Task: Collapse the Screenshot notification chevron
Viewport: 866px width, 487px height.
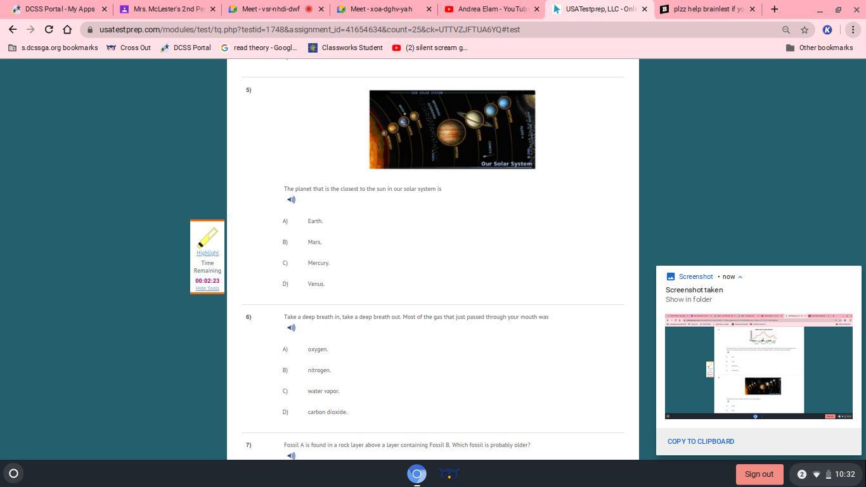Action: tap(740, 277)
